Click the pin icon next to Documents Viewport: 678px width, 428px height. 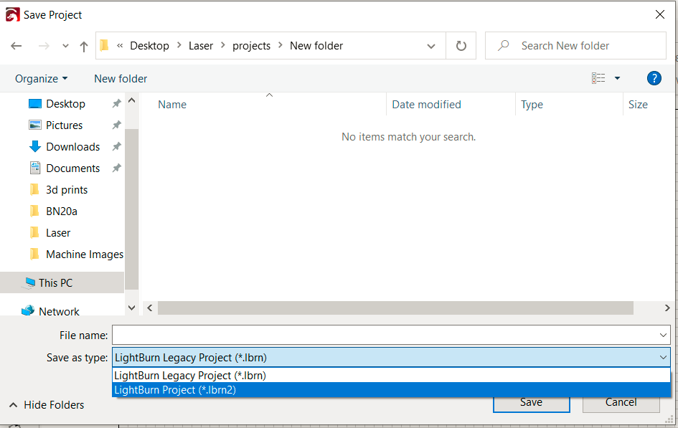[116, 168]
